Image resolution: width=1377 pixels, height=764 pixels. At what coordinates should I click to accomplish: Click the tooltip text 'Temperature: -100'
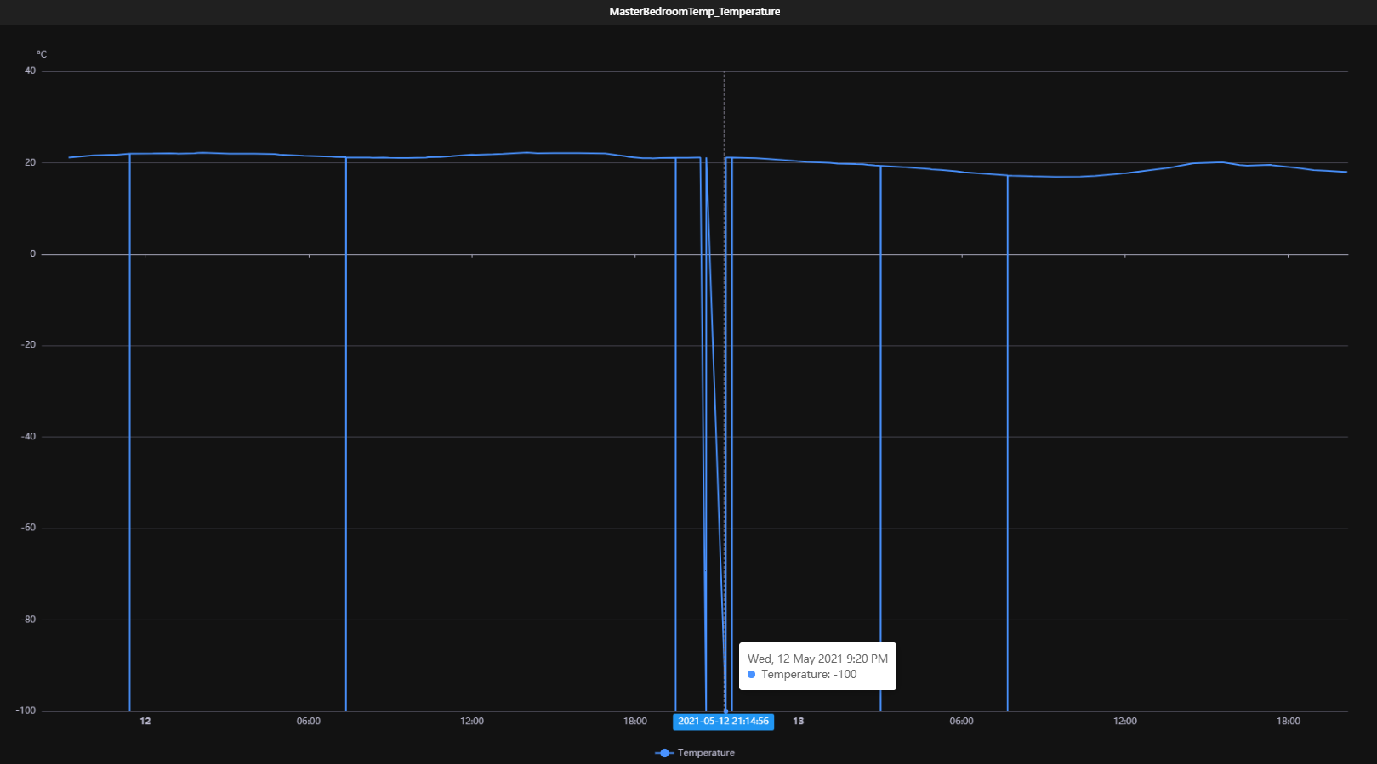click(809, 675)
